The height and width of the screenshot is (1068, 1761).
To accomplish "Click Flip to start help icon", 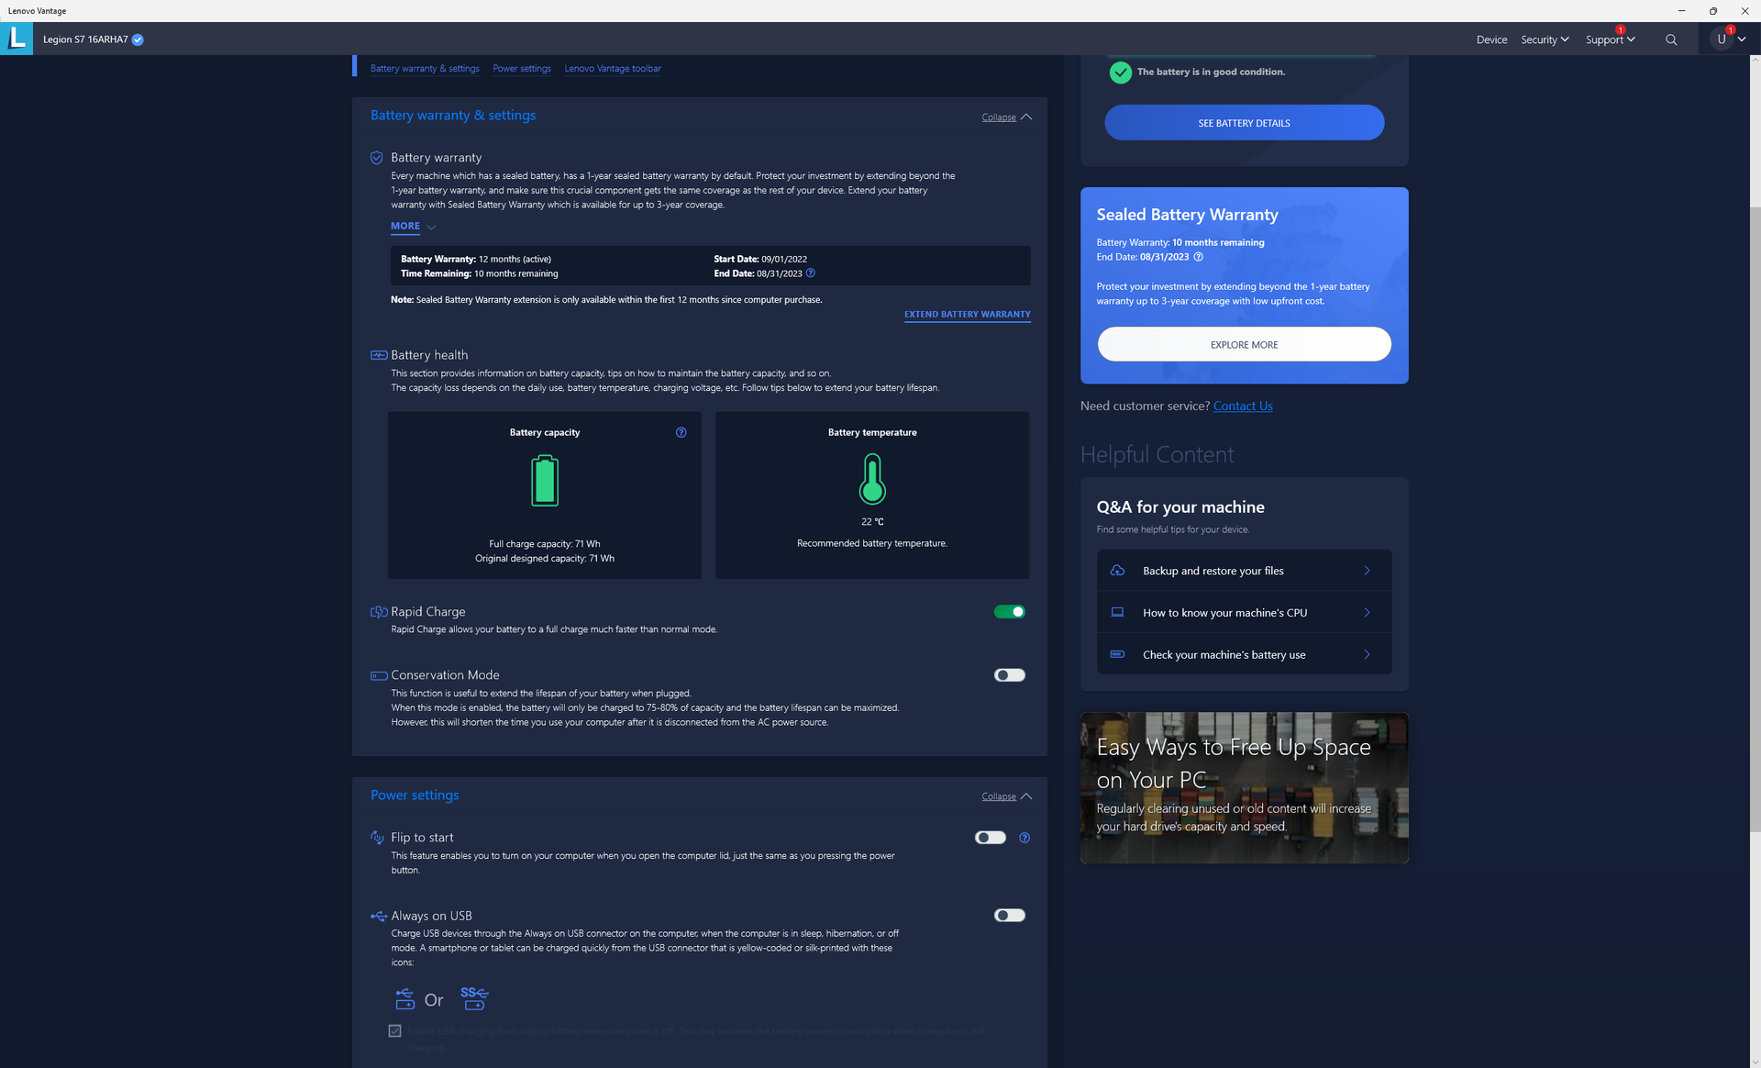I will [x=1024, y=838].
